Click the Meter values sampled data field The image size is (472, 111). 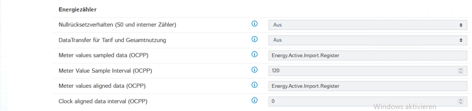pyautogui.click(x=367, y=56)
